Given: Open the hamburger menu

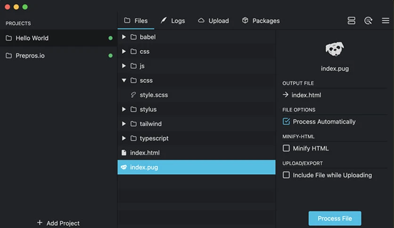Looking at the screenshot, I should click(x=386, y=21).
